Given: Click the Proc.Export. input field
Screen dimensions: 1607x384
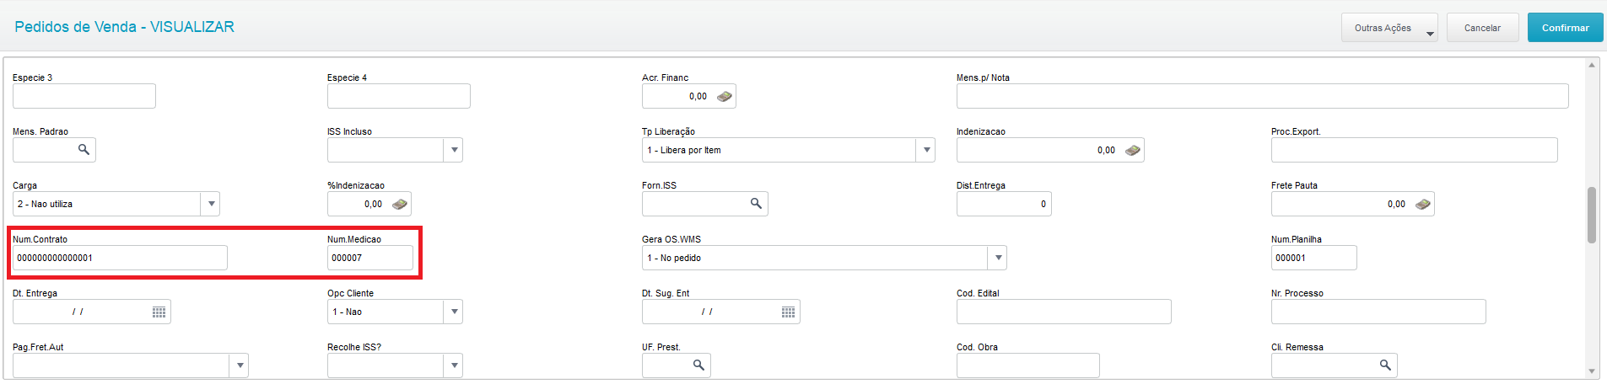Looking at the screenshot, I should tap(1414, 150).
